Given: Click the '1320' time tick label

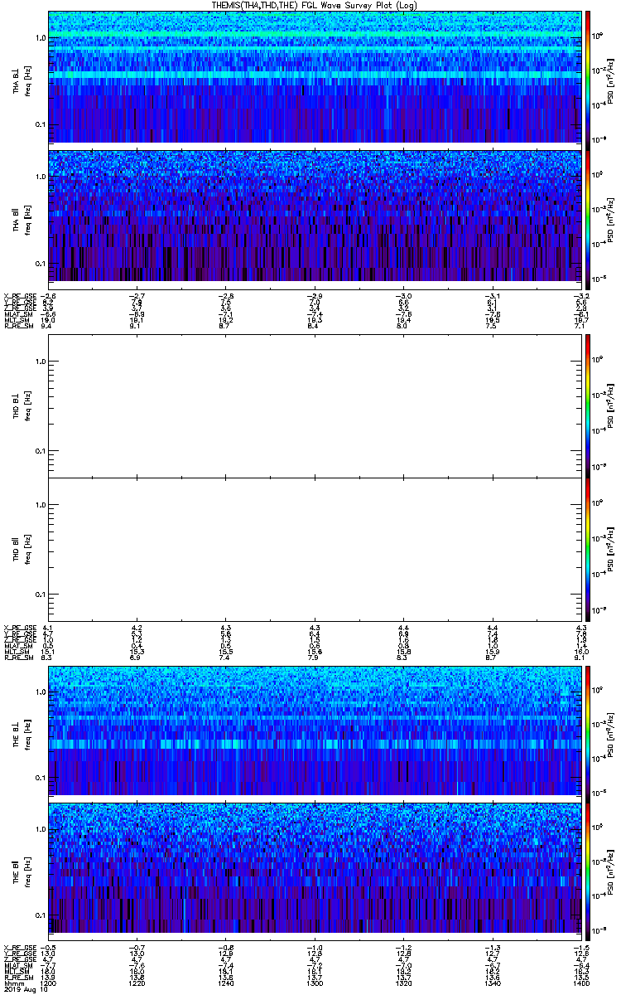Looking at the screenshot, I should [x=403, y=982].
